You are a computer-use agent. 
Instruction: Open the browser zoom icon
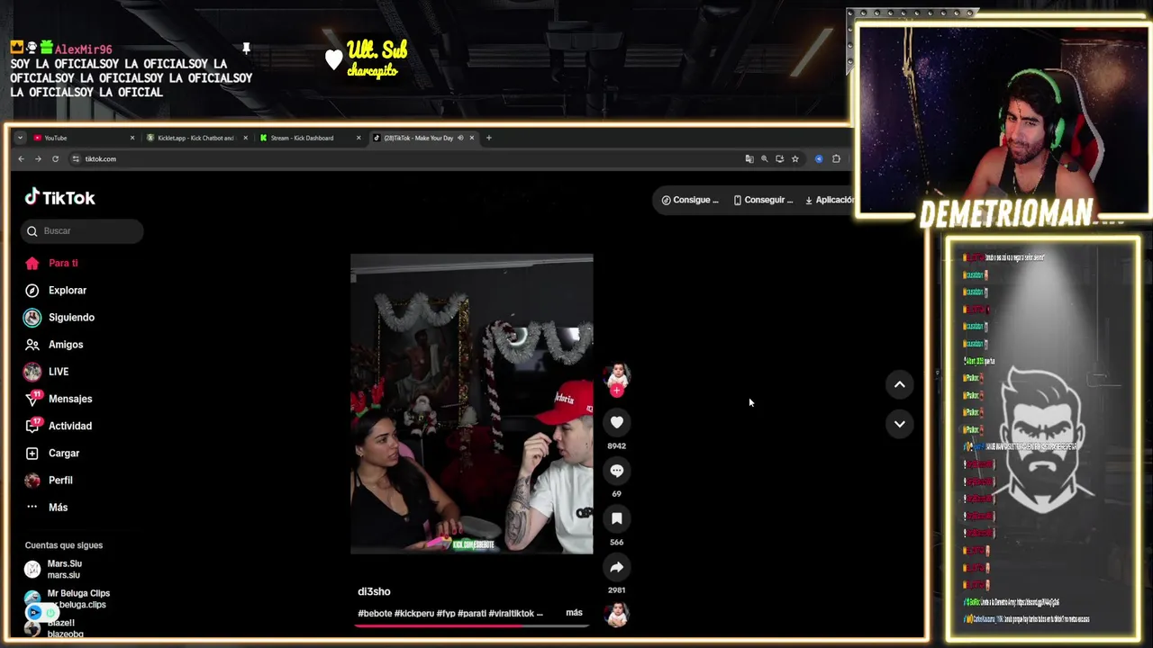765,159
